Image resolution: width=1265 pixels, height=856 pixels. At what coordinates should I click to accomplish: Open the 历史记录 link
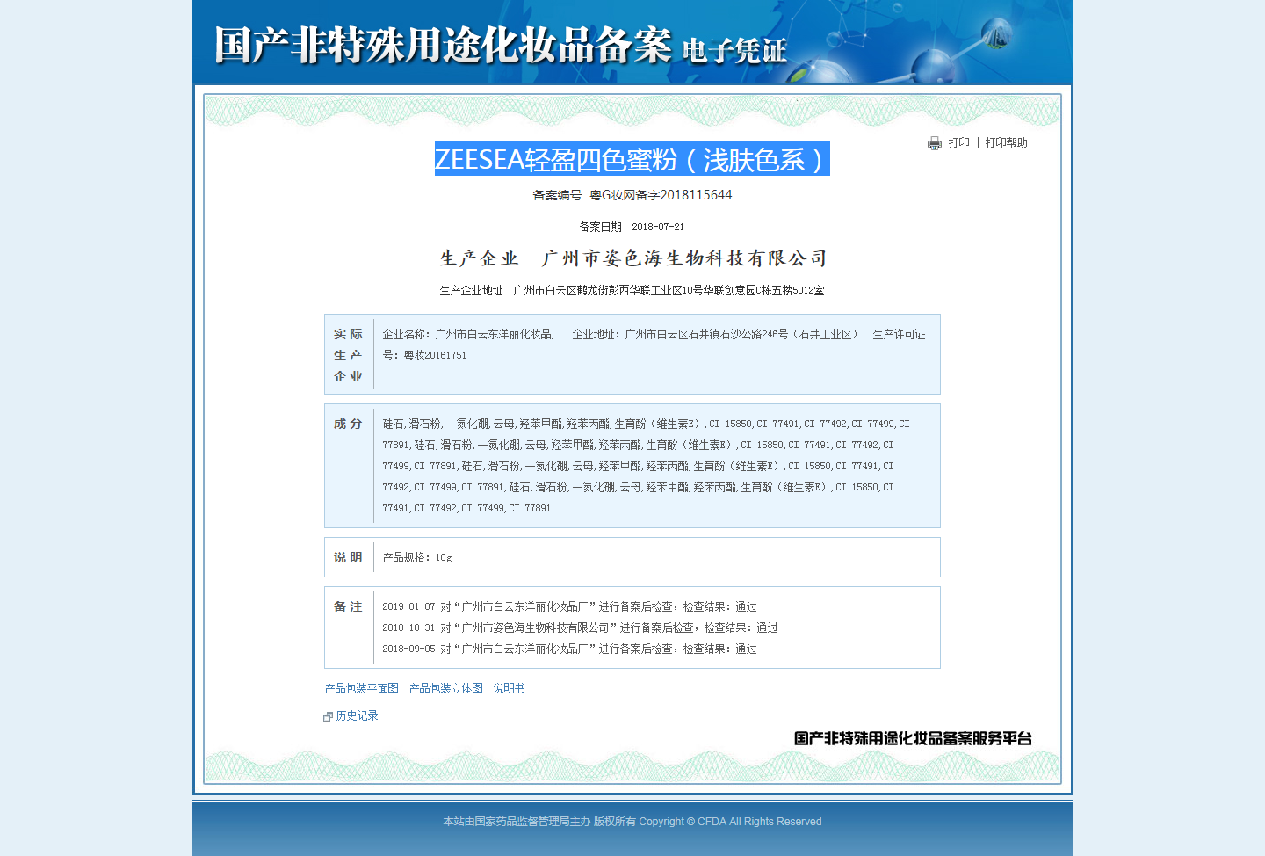(357, 715)
